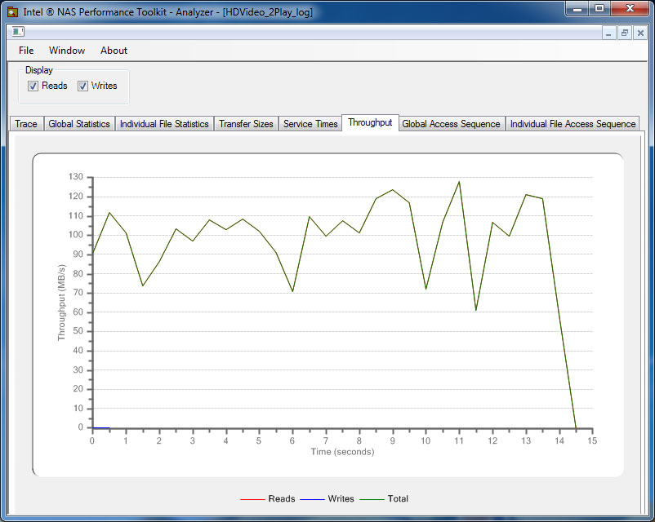Screen dimensions: 655x522
Task: View the Service Times tab
Action: [x=310, y=124]
